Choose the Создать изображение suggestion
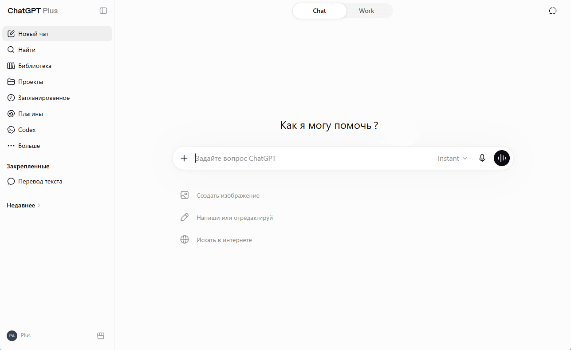 click(x=220, y=195)
